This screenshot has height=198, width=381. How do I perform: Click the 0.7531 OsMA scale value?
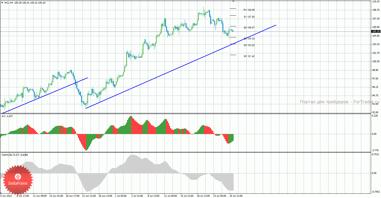(375, 154)
